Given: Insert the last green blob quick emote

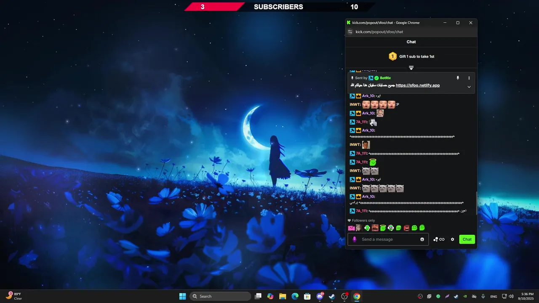Looking at the screenshot, I should pos(422,228).
